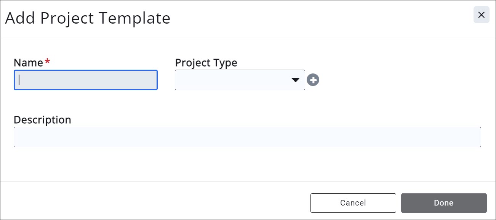This screenshot has height=220, width=496.
Task: Place the cursor in the Name box
Action: pos(86,80)
